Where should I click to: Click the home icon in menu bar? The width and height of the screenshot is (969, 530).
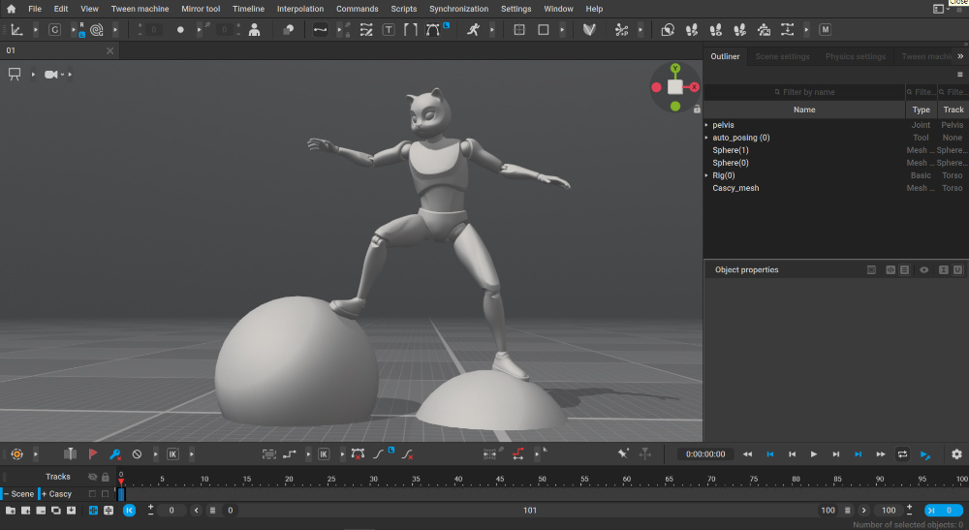11,9
